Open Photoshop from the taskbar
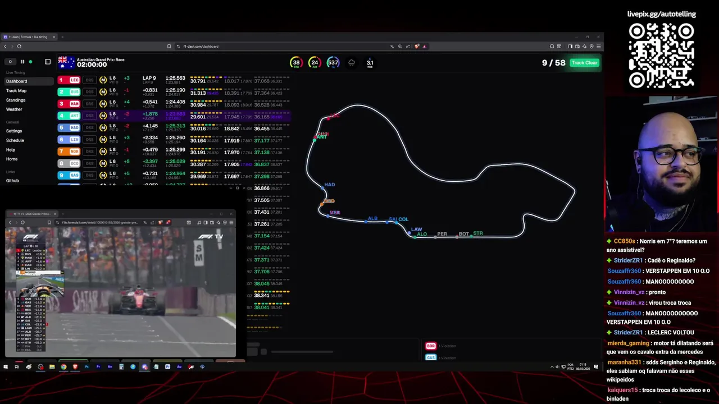Screen dimensions: 719x404 coord(87,366)
